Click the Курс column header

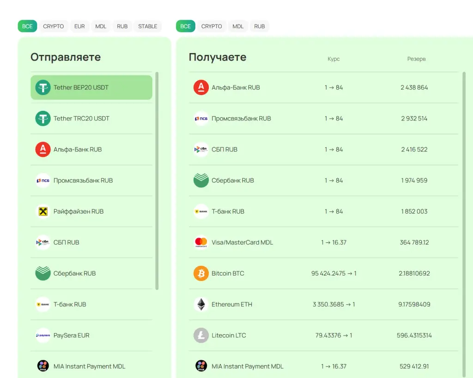point(334,59)
